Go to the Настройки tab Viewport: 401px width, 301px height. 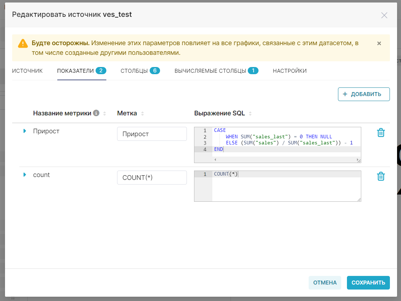coord(290,71)
